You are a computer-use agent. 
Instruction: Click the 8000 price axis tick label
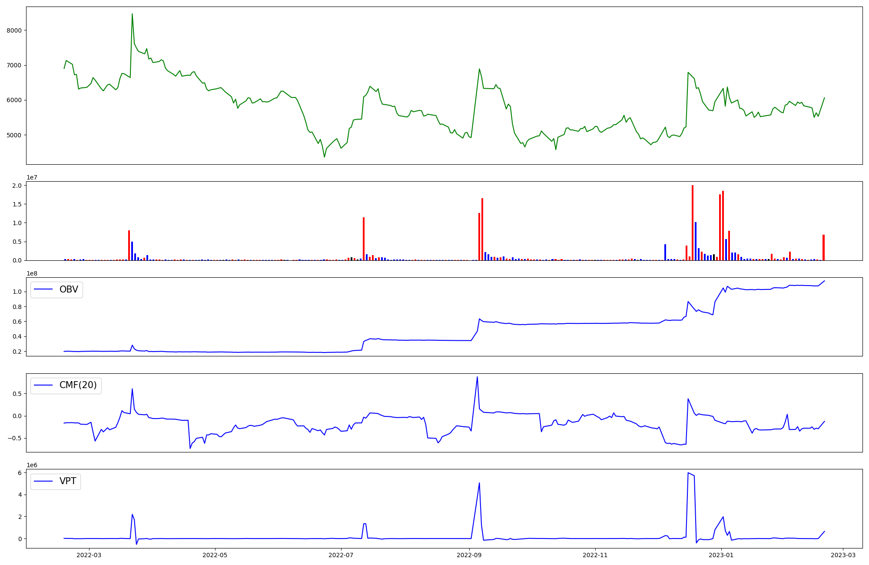pos(14,30)
